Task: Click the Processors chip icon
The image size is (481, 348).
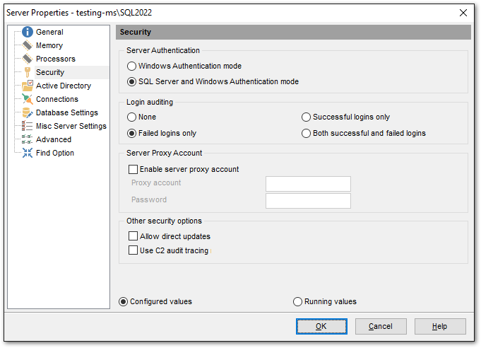Action: 28,59
